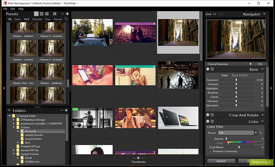Open the Color Filter preset options icon
Viewport: 275px width, 167px height.
261,133
